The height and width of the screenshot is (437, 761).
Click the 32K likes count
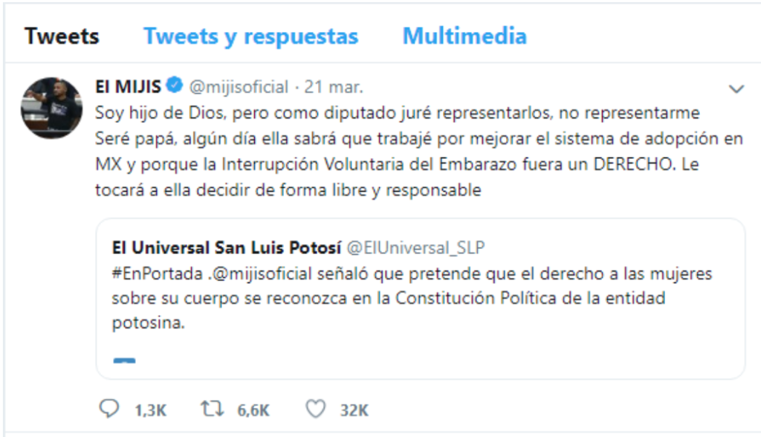point(353,410)
